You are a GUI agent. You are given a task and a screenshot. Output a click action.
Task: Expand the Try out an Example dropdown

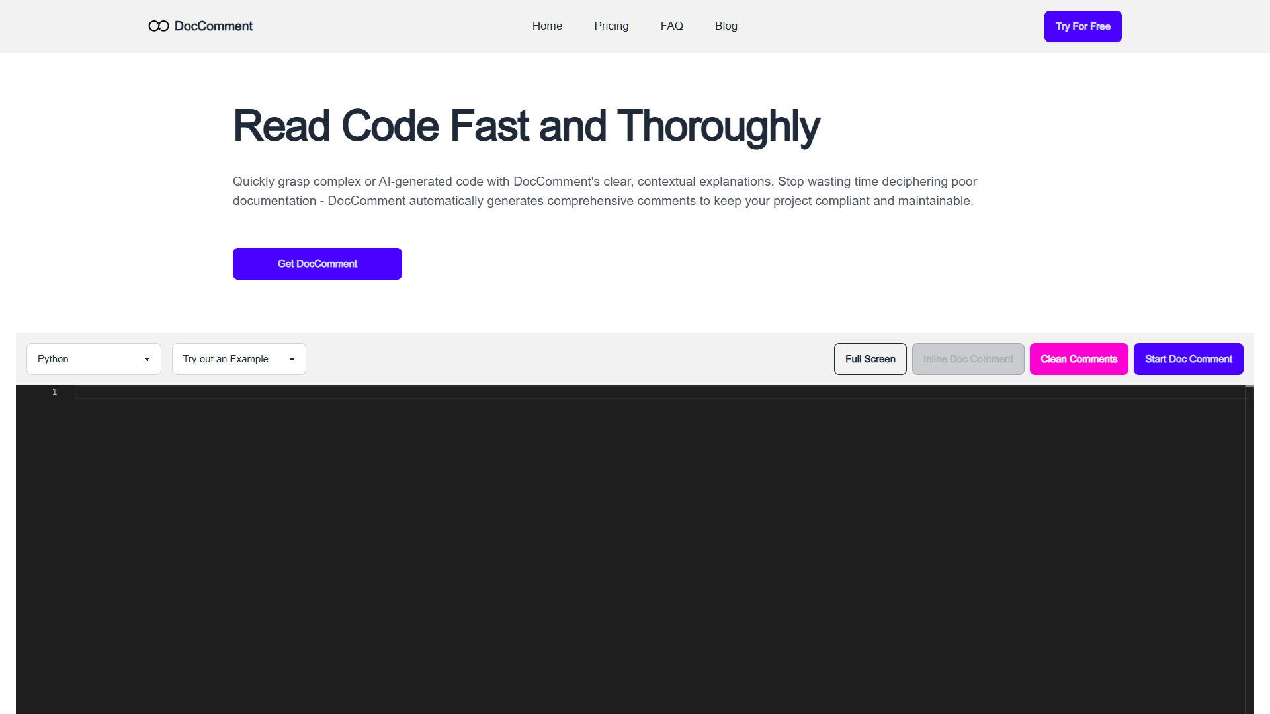[x=239, y=359]
